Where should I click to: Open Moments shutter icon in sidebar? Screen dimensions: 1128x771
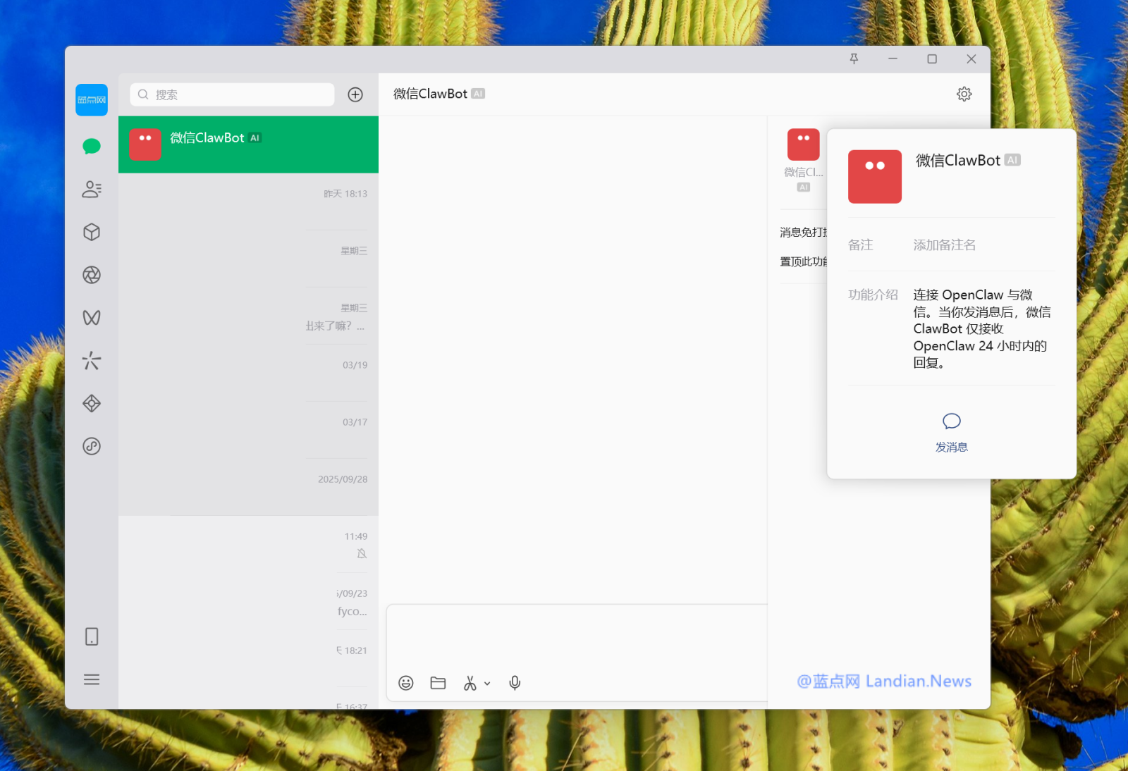tap(92, 275)
